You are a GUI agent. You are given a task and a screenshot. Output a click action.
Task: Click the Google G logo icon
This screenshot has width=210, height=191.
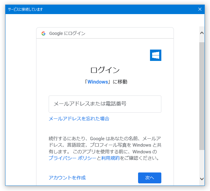[43, 33]
